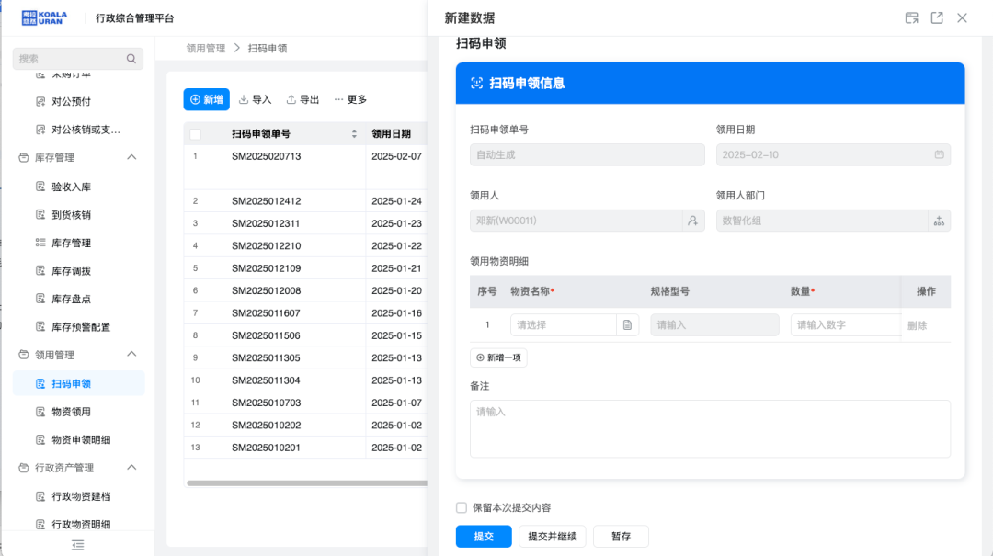Open form in new window icon

click(937, 17)
